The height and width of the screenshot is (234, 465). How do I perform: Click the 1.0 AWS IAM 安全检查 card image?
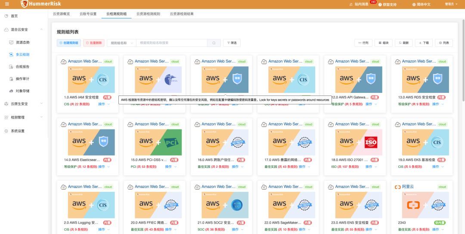coord(91,80)
